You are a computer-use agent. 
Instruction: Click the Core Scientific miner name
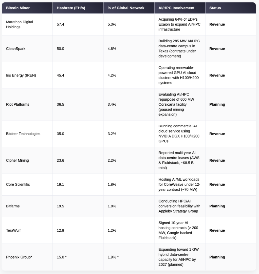(18, 185)
